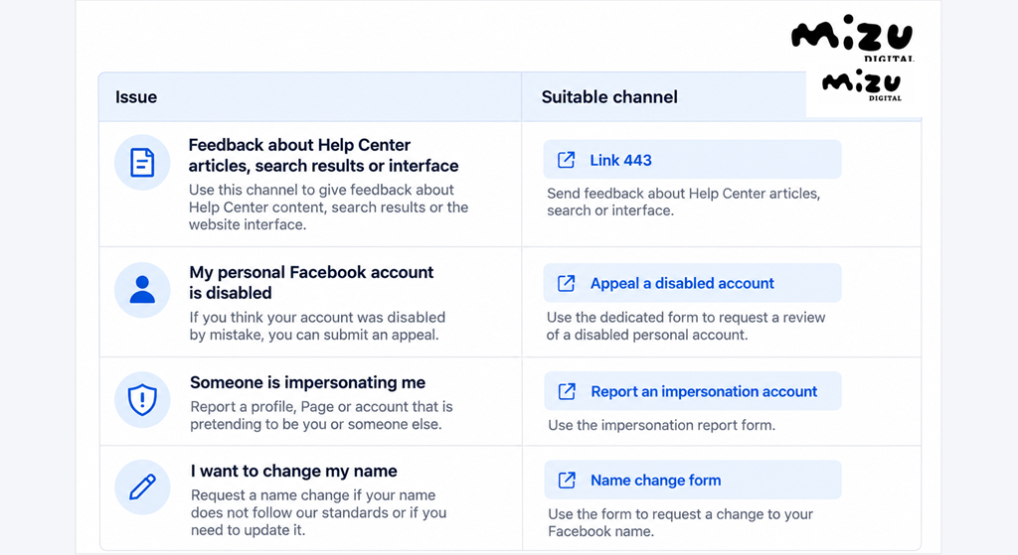Select heading 'My personal Facebook account is disabled'

pos(311,283)
